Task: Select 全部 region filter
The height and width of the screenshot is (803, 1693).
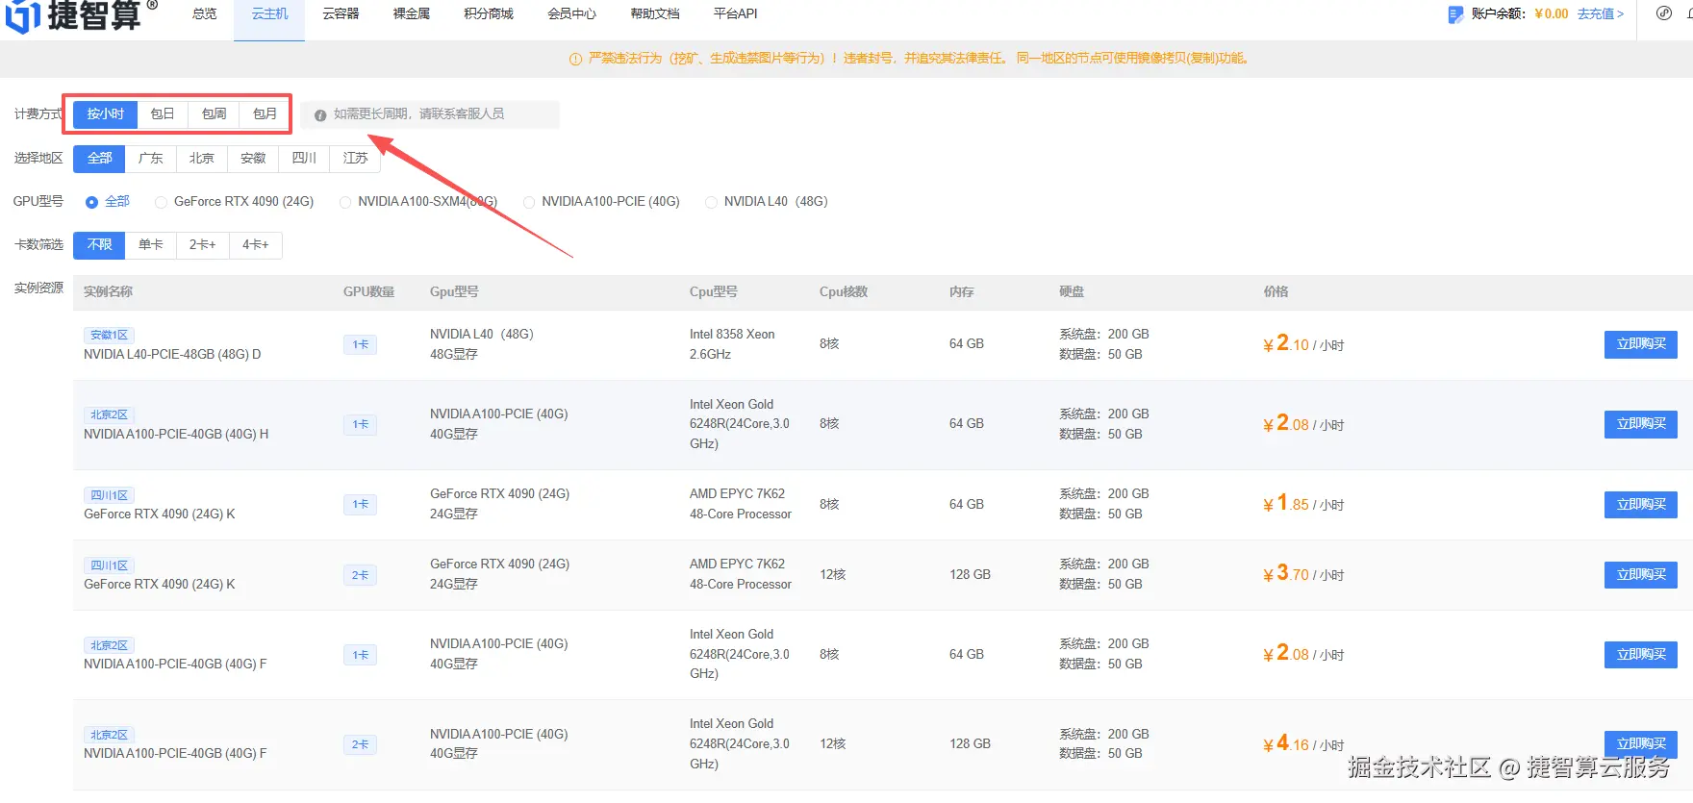Action: click(99, 158)
